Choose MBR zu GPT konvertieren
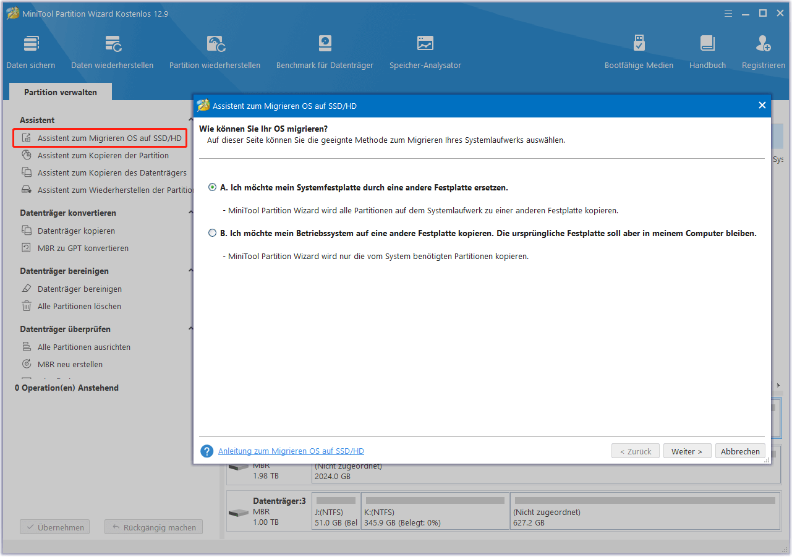This screenshot has height=557, width=792. (x=83, y=248)
